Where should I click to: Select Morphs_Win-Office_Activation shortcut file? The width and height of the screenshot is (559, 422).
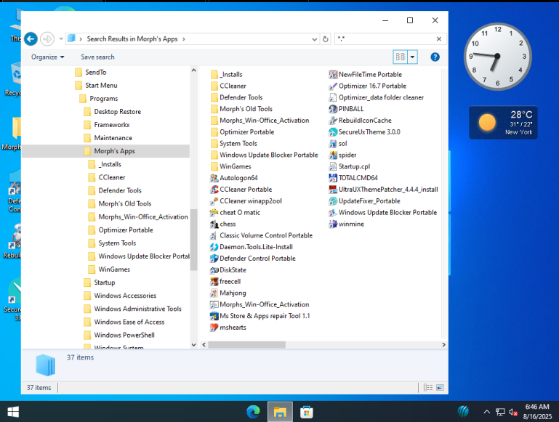coord(260,304)
